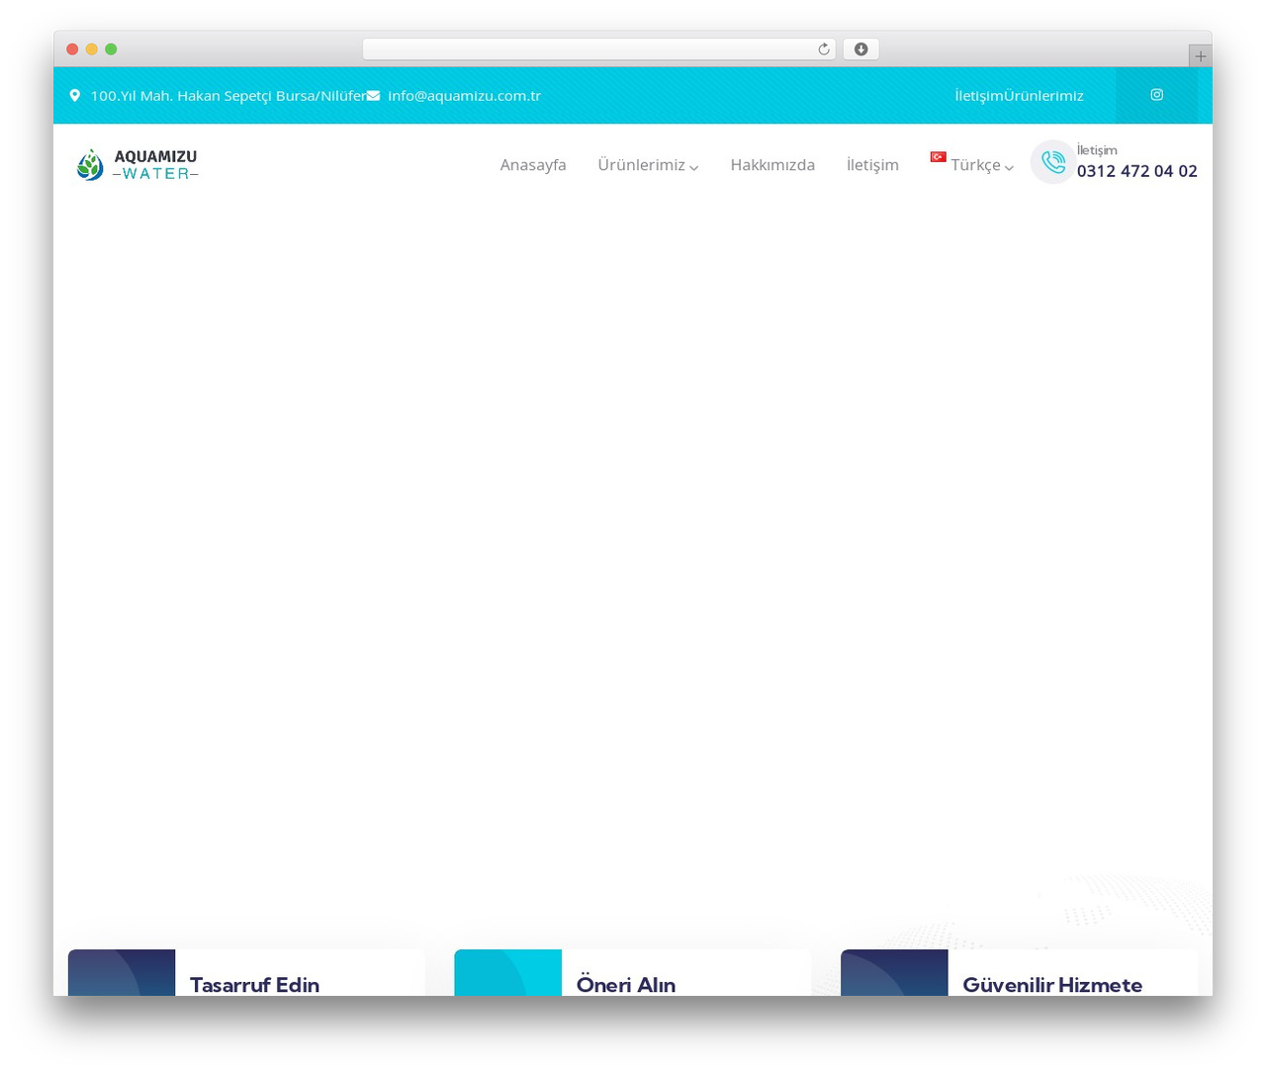The image size is (1266, 1072).
Task: Reload the page with refresh icon
Action: [823, 49]
